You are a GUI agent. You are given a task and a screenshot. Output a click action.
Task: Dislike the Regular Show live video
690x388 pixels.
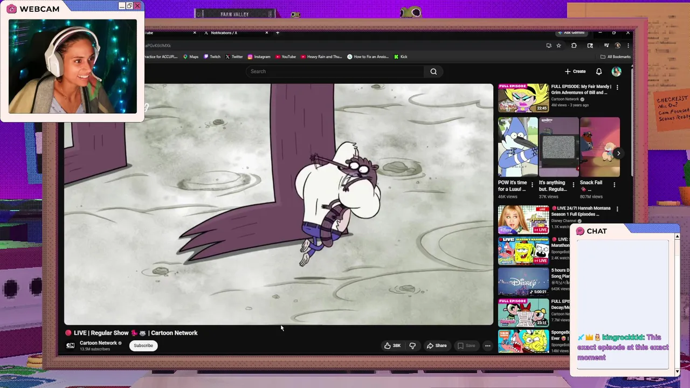click(x=412, y=345)
